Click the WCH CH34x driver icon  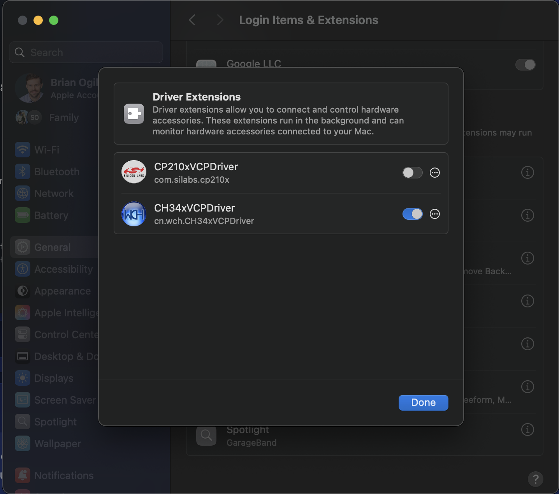tap(134, 214)
